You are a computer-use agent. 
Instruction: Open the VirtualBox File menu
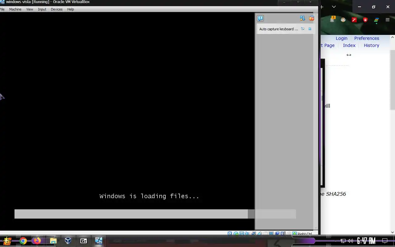tap(2, 9)
